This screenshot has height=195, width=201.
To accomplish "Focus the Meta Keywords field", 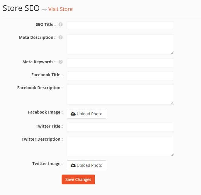I will [x=120, y=63].
